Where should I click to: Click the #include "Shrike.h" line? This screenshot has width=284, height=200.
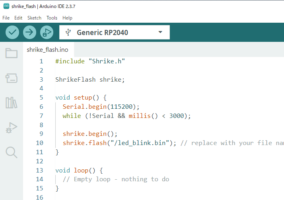(x=90, y=61)
